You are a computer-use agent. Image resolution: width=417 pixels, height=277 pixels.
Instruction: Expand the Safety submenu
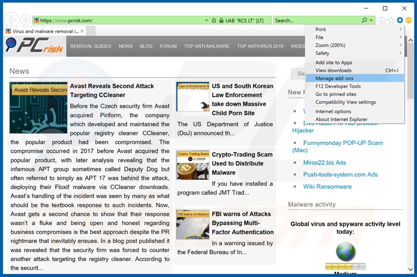click(x=355, y=53)
